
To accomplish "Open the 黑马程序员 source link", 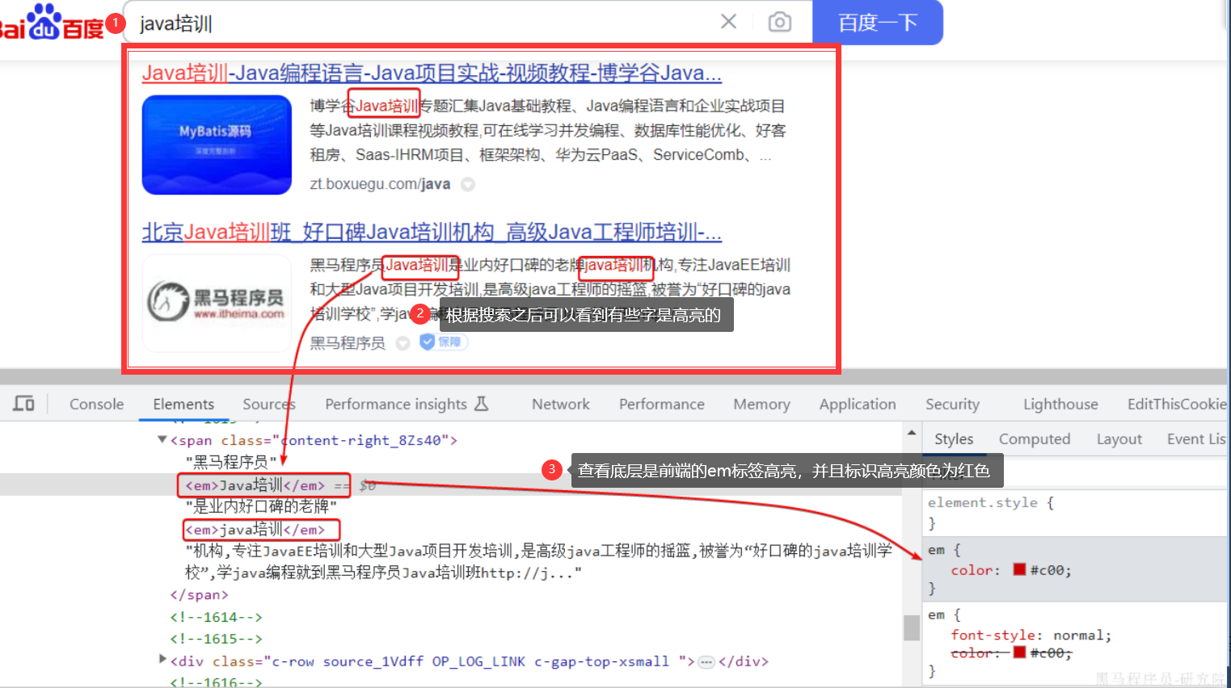I will tap(348, 343).
